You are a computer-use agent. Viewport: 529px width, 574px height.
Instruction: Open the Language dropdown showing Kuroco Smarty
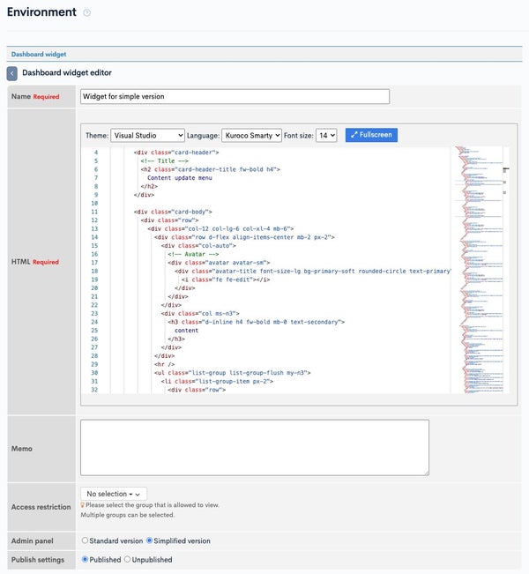251,136
